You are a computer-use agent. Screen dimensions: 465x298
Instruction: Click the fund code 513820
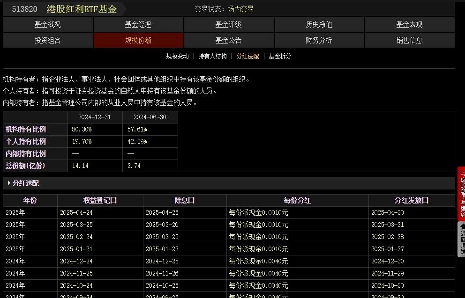click(x=25, y=9)
